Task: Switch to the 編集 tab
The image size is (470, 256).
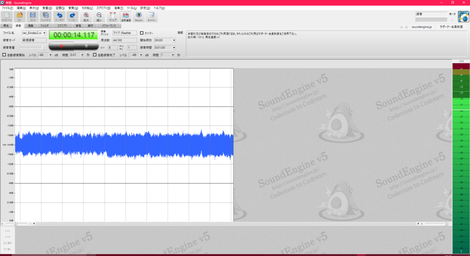Action: 31,26
